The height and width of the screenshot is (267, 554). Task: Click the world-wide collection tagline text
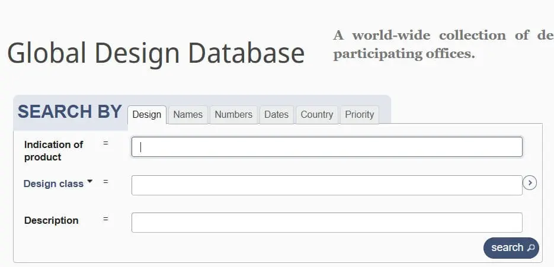pyautogui.click(x=443, y=44)
